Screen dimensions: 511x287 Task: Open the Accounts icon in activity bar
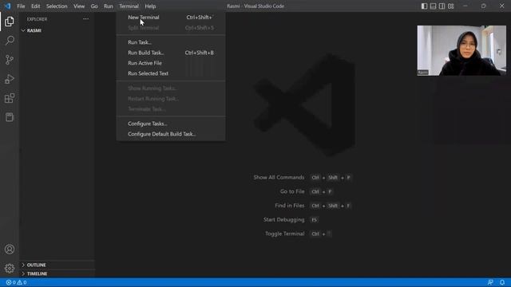coord(10,250)
